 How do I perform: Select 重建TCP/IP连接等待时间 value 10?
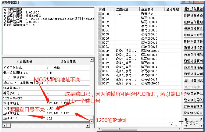click(x=68, y=83)
